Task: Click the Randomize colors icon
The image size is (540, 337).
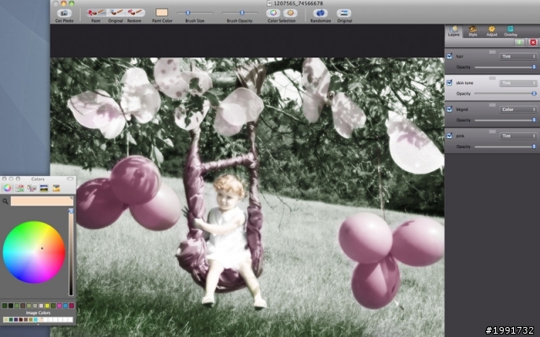Action: coord(320,12)
